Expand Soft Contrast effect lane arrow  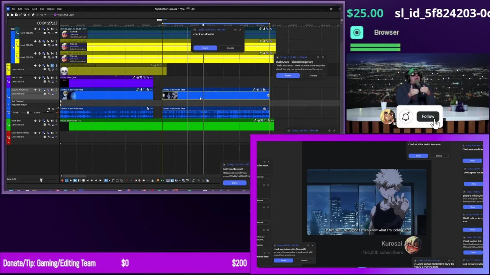coord(60,101)
